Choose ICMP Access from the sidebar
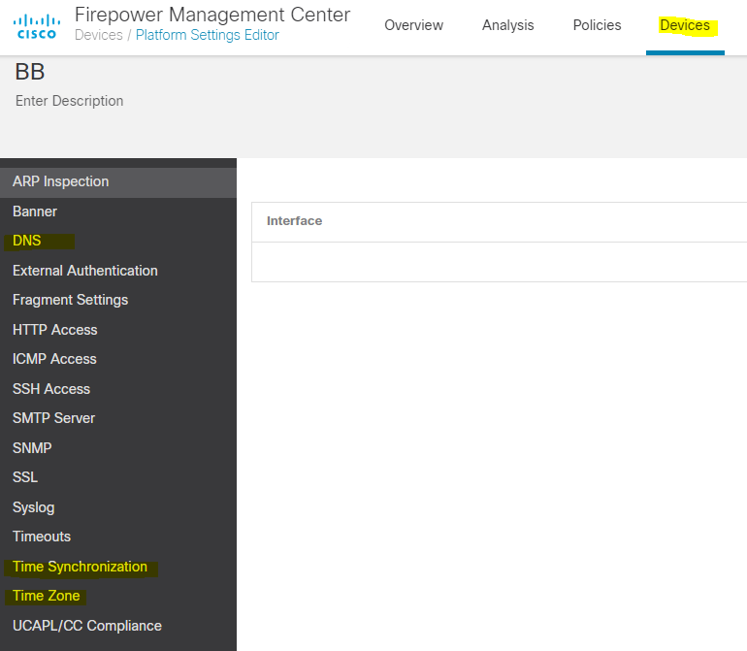The height and width of the screenshot is (651, 747). pos(54,359)
